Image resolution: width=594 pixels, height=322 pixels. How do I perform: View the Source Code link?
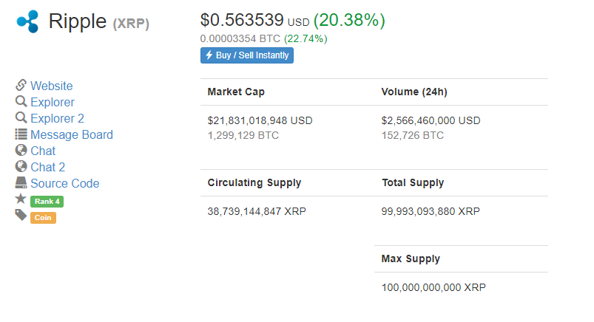[x=65, y=183]
